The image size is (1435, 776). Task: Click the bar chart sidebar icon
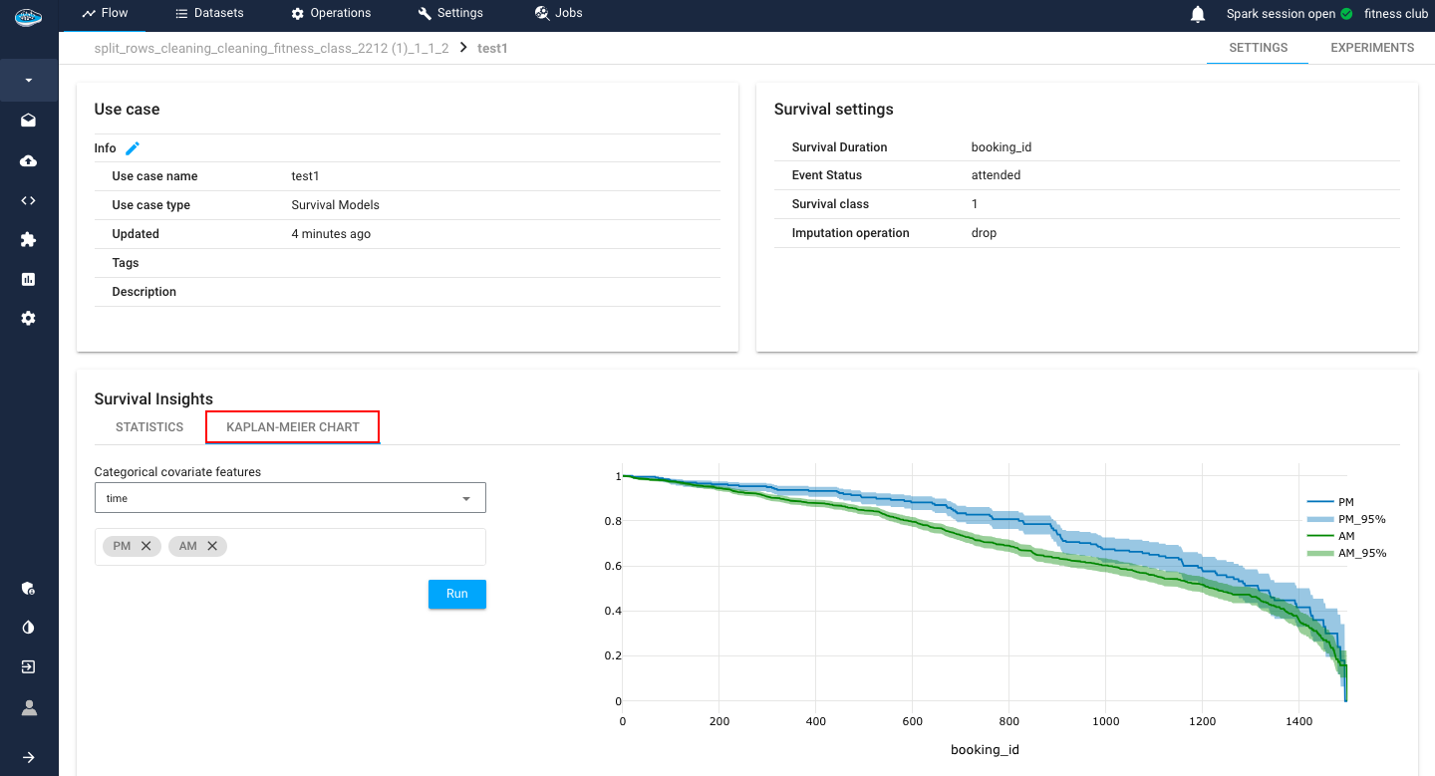[29, 279]
